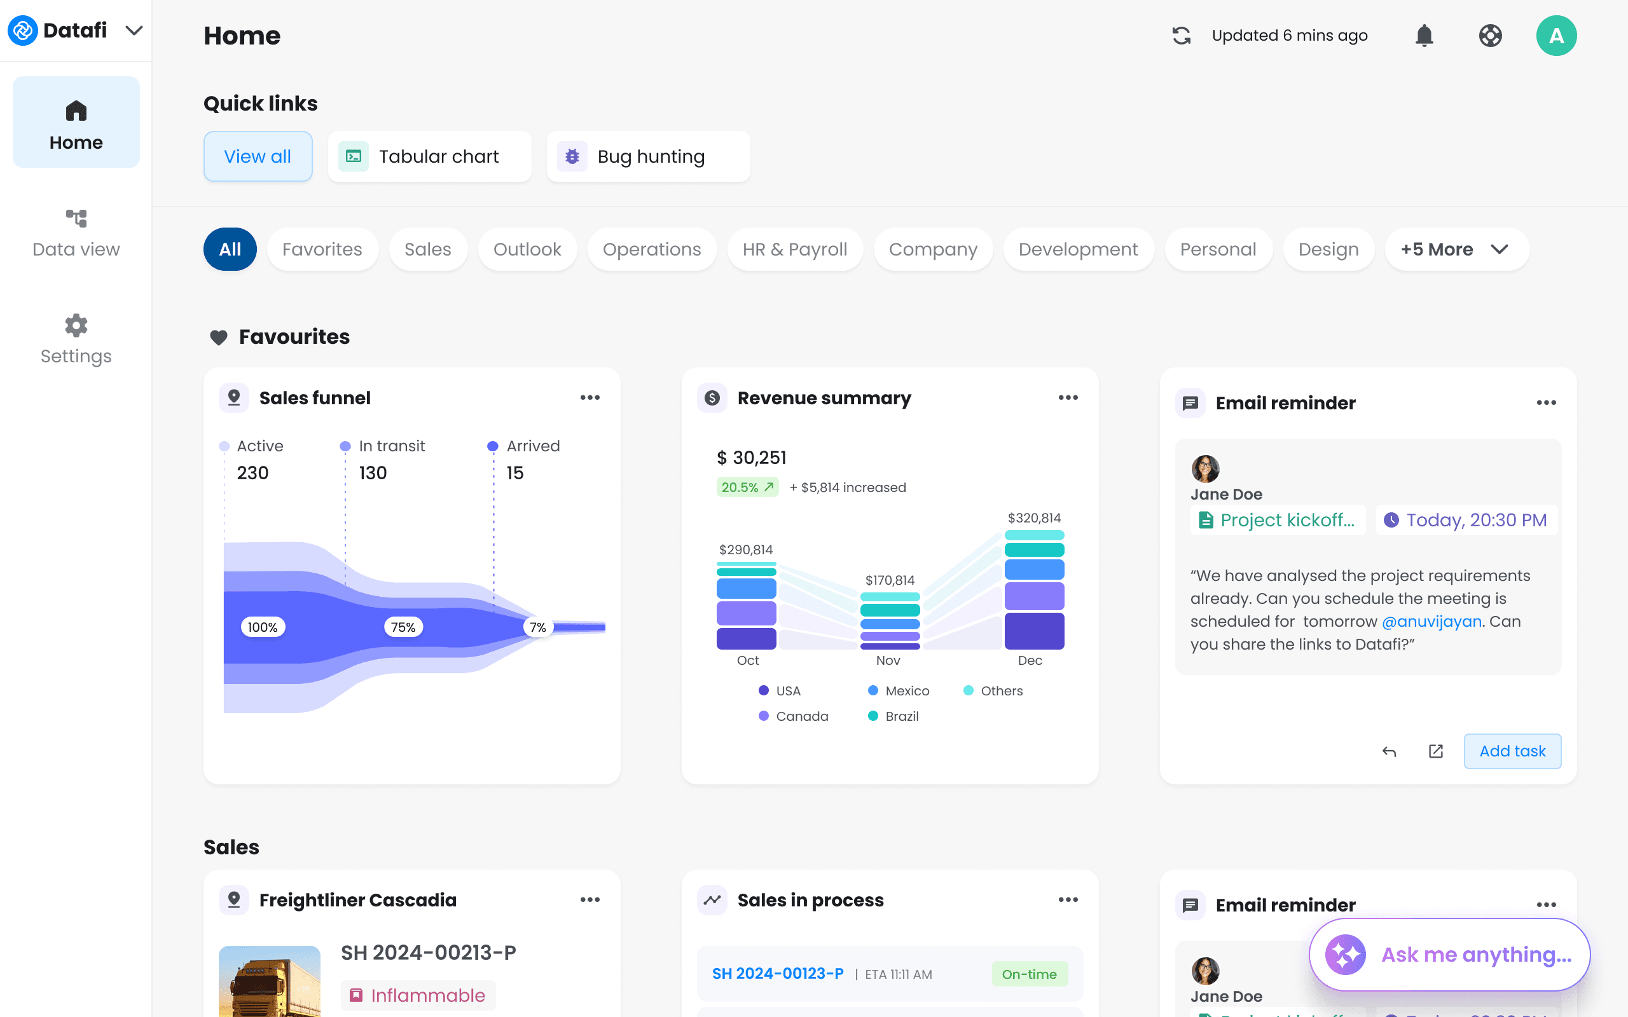This screenshot has height=1017, width=1628.
Task: Switch to the Personal filter tab
Action: [1218, 250]
